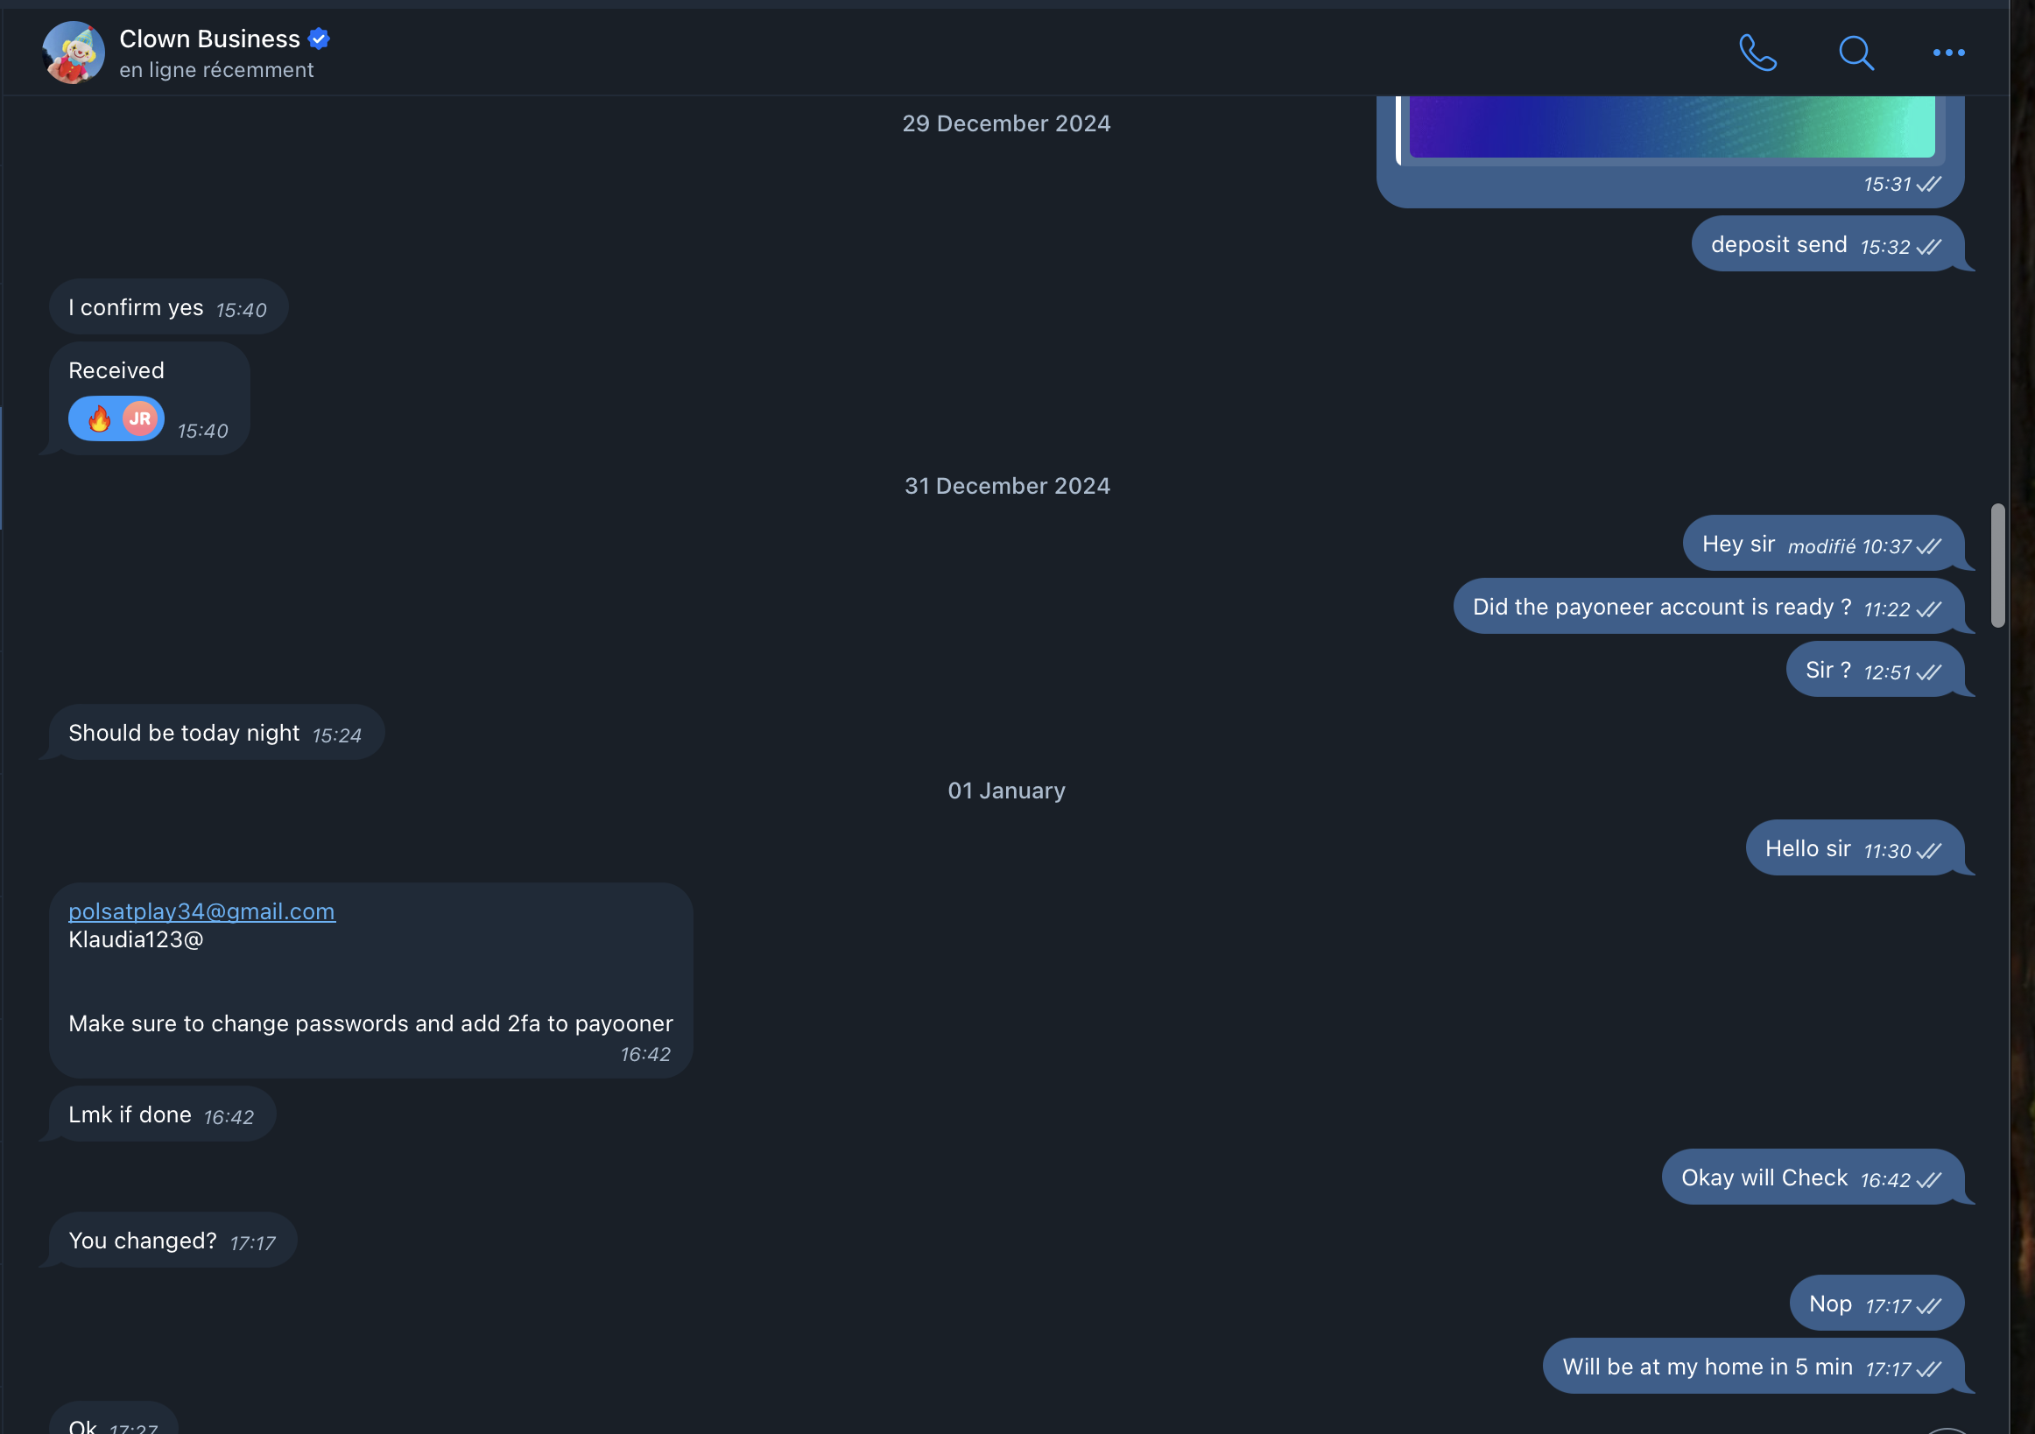Click the chat scrollbar thumb on the right

[1997, 565]
